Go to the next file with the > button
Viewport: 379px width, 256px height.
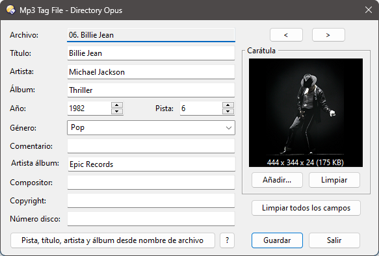coord(328,35)
